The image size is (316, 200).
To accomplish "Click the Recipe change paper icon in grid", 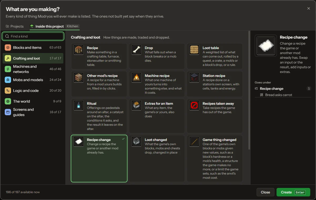I will click(79, 142).
